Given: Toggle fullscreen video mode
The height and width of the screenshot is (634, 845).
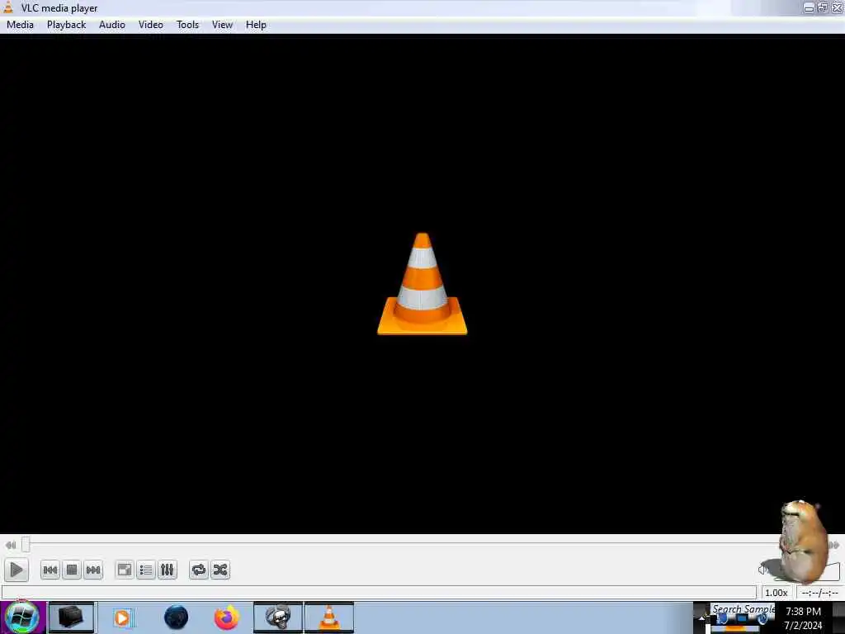Looking at the screenshot, I should coord(125,570).
